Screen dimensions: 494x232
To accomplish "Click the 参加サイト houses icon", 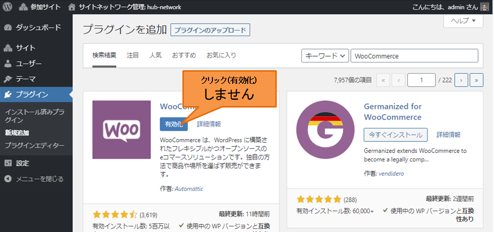I will coord(24,7).
